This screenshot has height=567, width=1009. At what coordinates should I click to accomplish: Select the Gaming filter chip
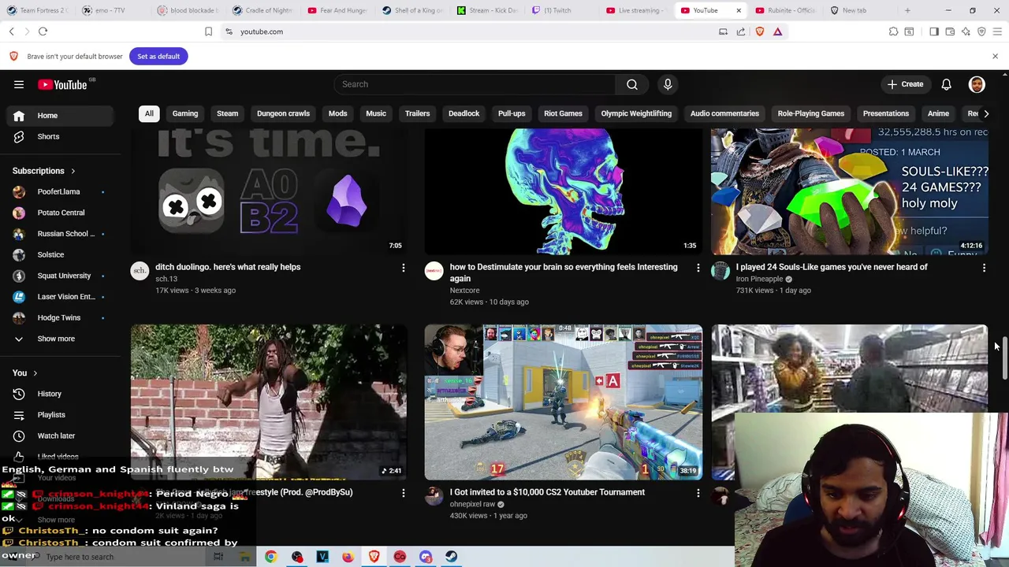[x=185, y=113]
